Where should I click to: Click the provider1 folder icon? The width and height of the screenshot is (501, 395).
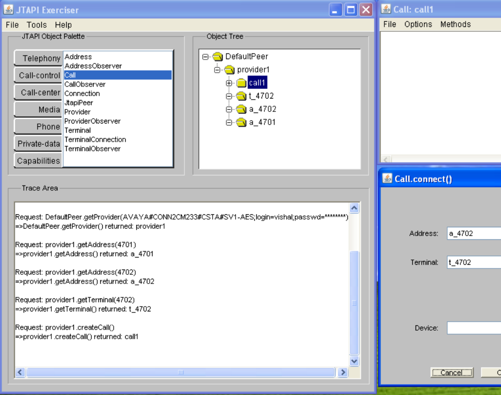click(229, 70)
